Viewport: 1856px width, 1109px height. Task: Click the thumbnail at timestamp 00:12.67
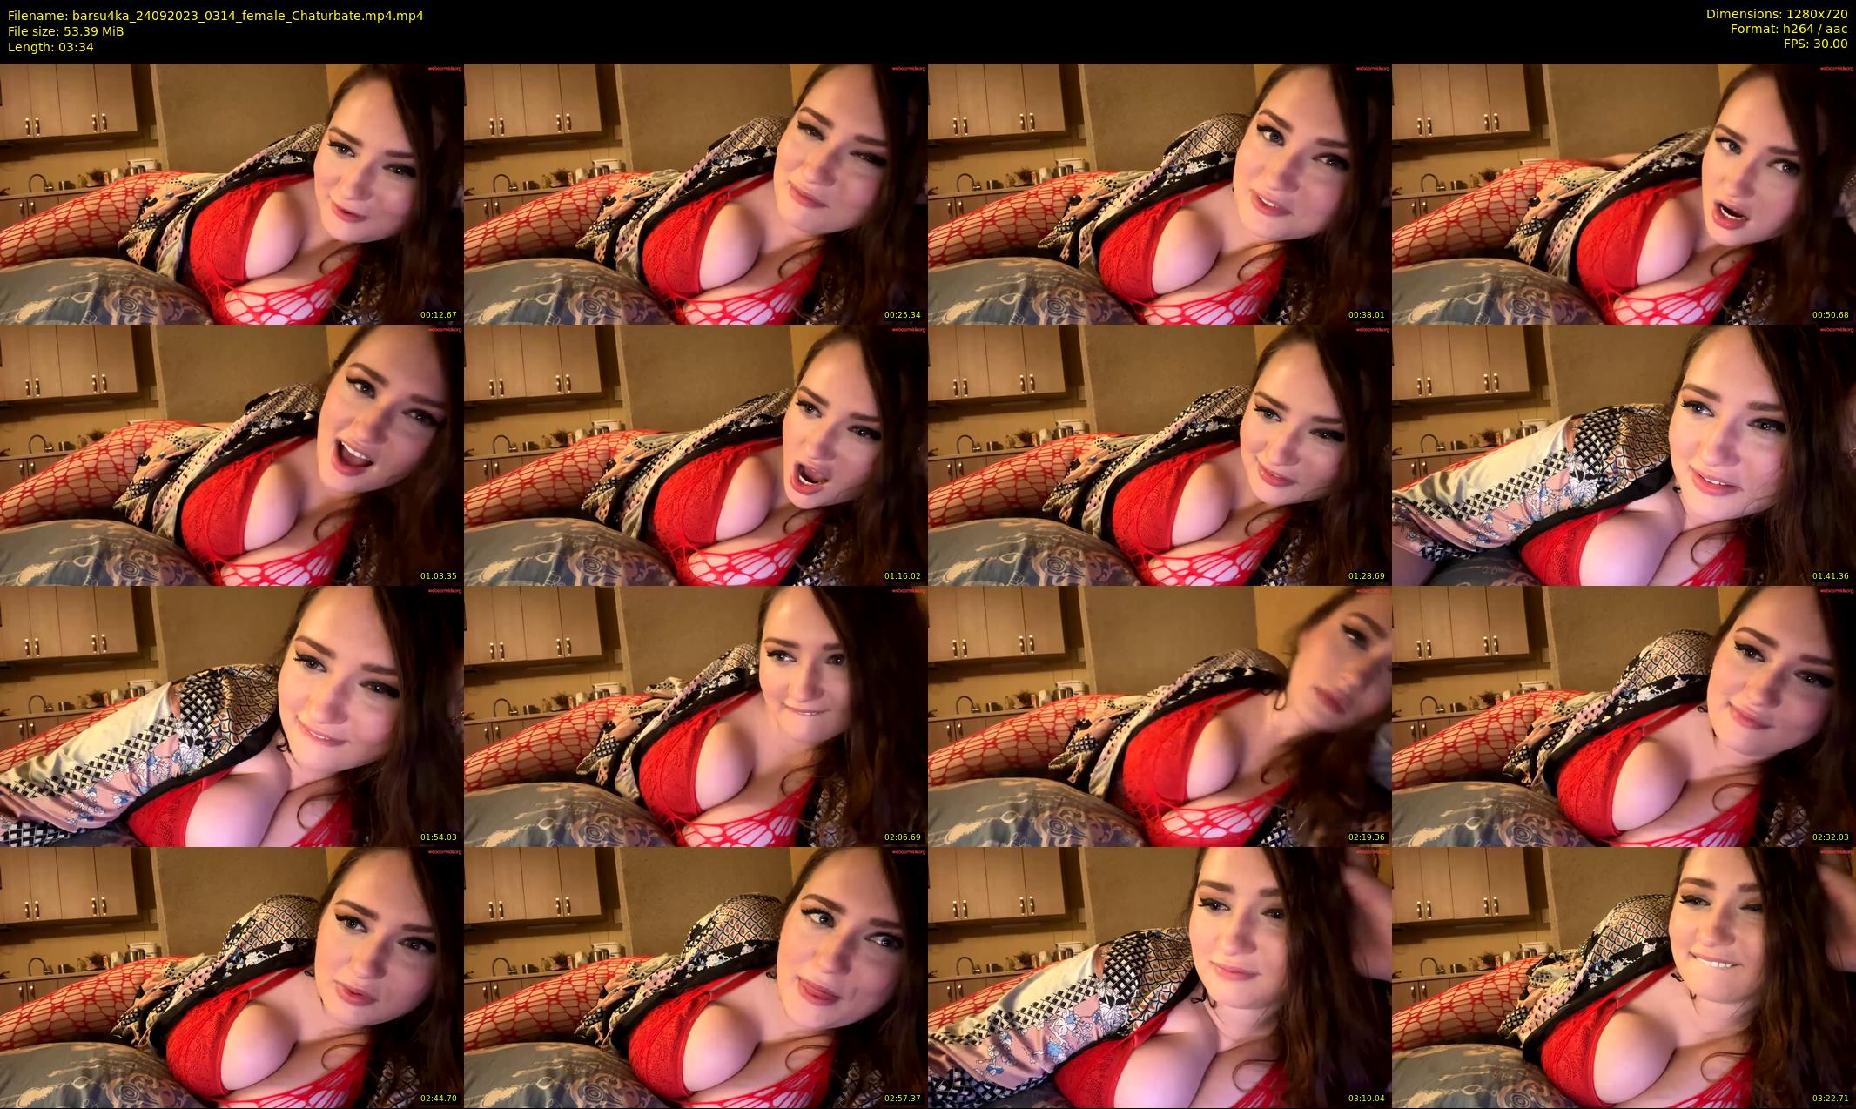(x=232, y=193)
